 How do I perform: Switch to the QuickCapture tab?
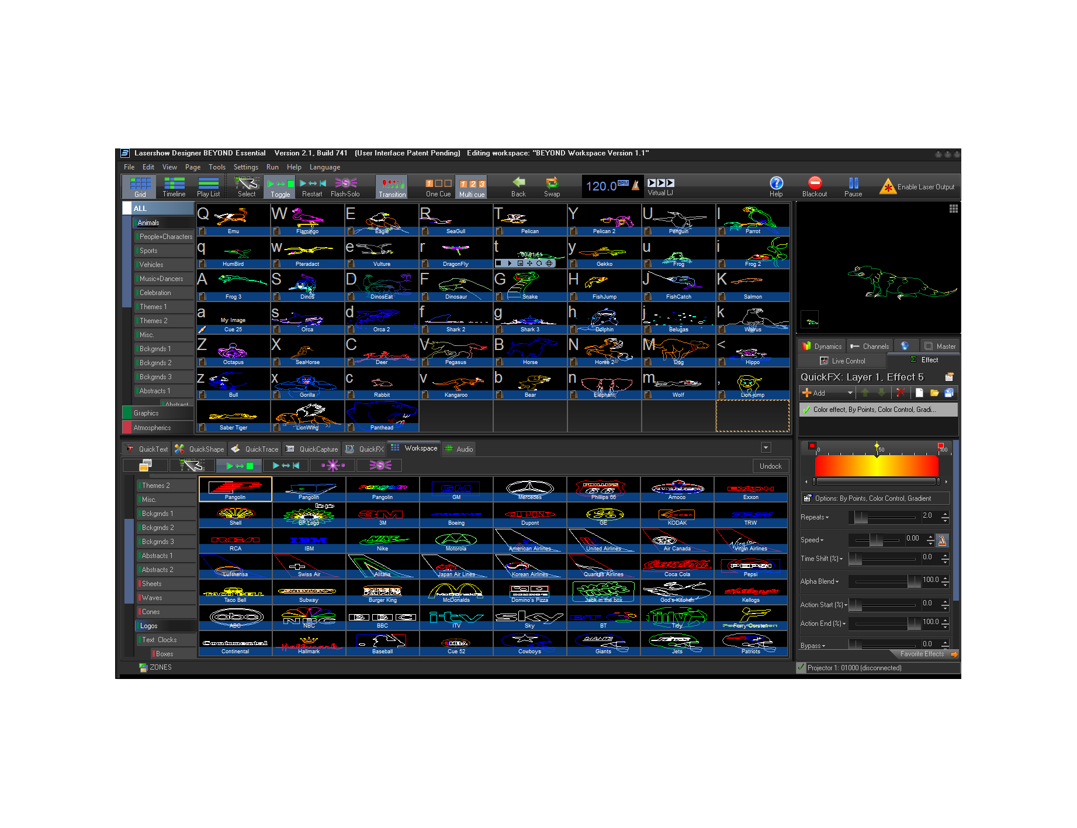pyautogui.click(x=311, y=449)
